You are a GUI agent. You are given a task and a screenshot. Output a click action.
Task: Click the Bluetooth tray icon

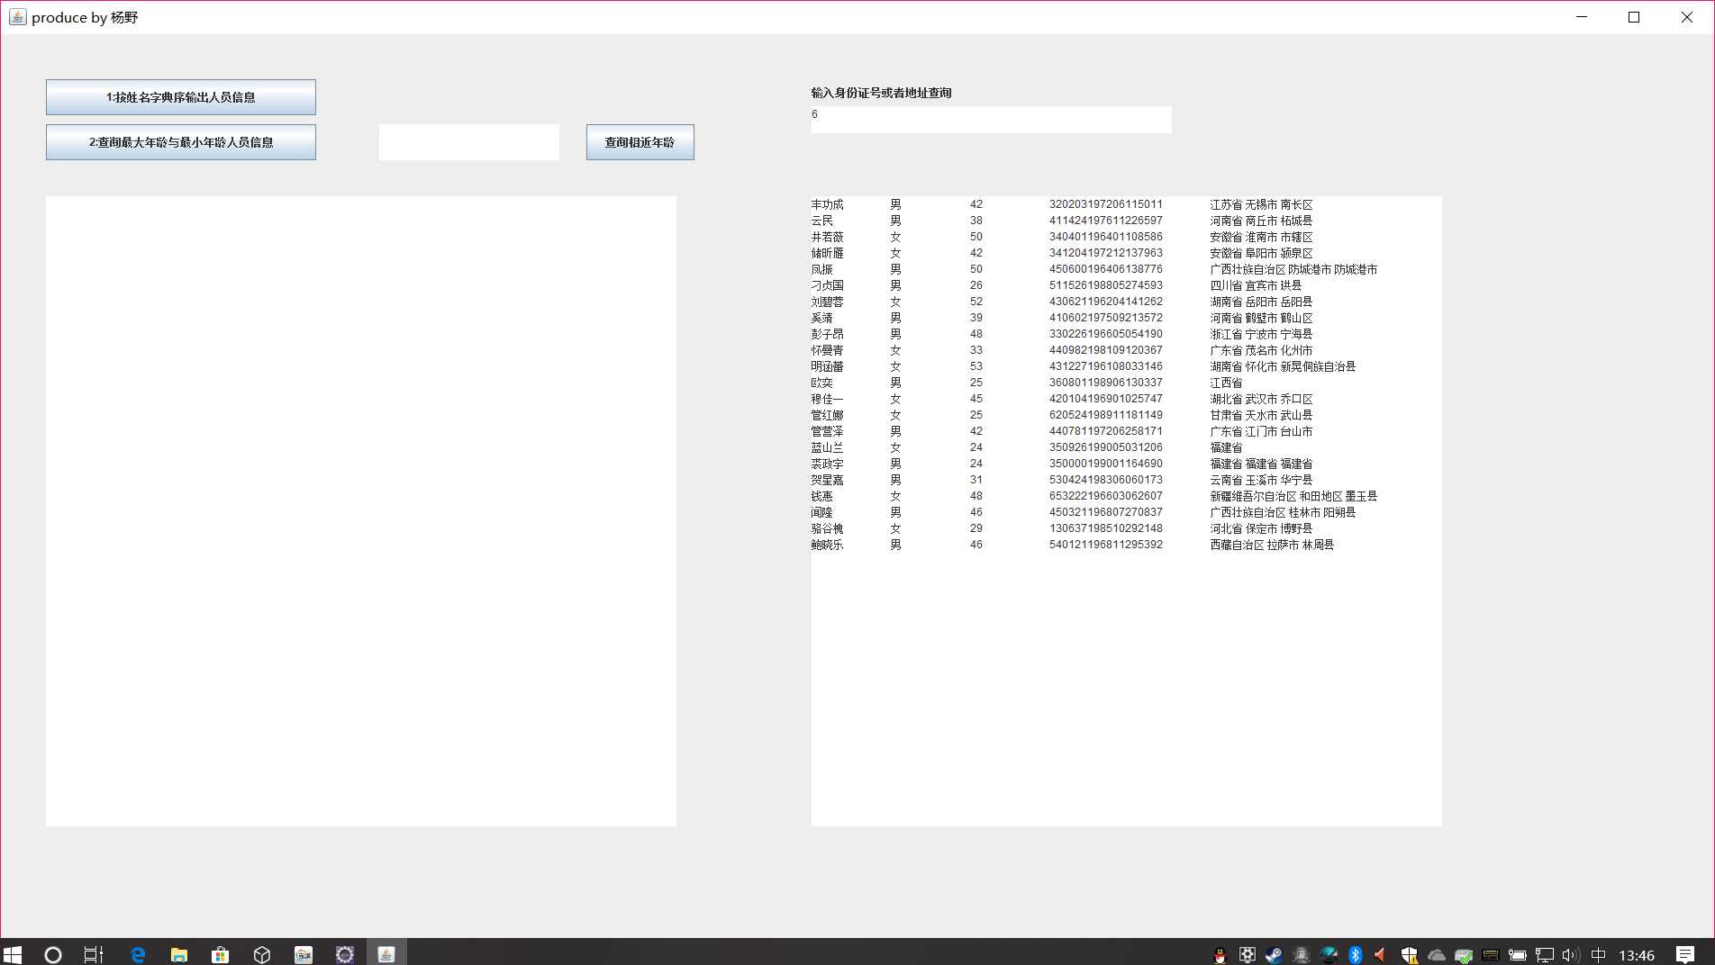point(1356,955)
